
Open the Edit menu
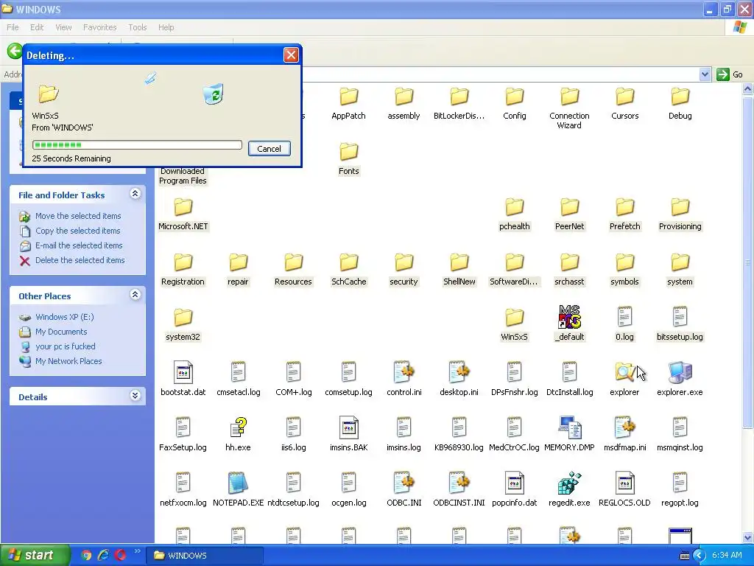click(37, 27)
